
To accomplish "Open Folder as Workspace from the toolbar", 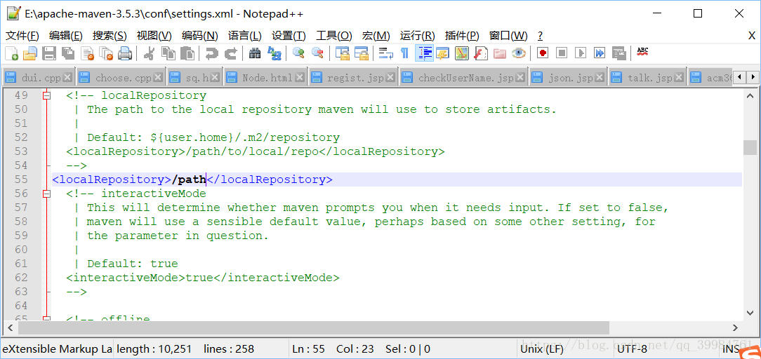I will [x=500, y=53].
